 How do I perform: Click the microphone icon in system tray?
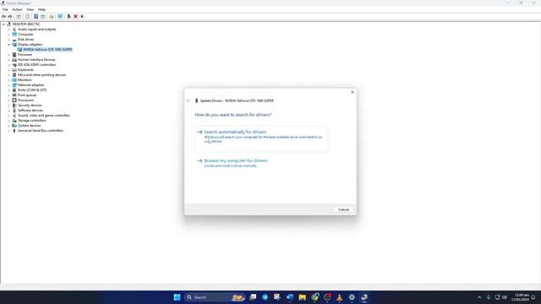point(489,297)
